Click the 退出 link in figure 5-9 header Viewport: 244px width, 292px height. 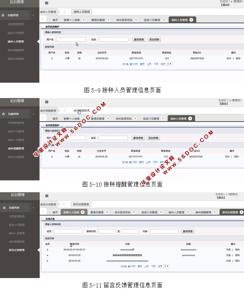point(225,5)
